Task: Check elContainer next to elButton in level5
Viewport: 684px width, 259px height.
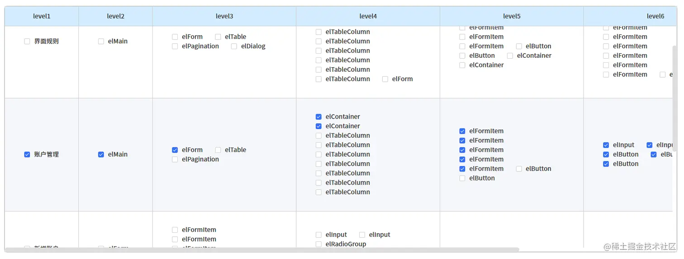Action: [510, 56]
